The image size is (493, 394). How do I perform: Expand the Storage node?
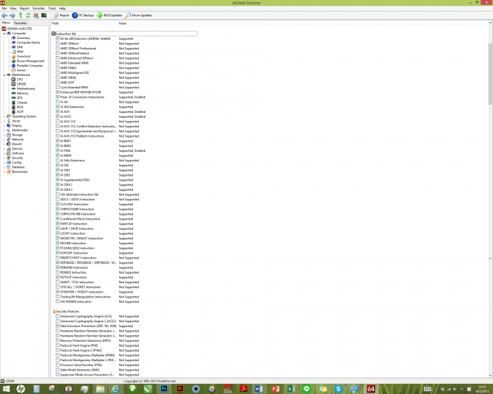[x=4, y=135]
